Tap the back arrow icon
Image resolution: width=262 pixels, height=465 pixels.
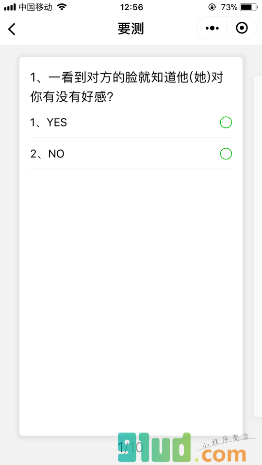12,29
